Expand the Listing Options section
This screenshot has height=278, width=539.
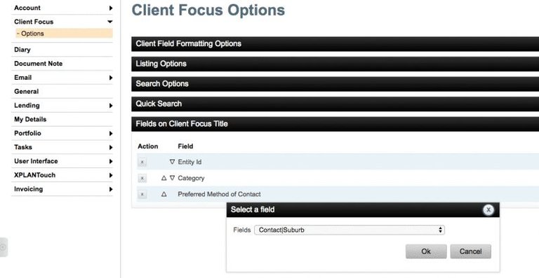click(x=335, y=64)
